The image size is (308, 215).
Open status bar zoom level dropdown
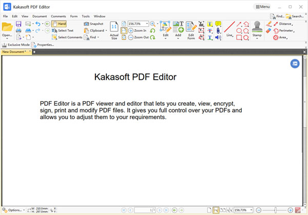click(x=251, y=210)
